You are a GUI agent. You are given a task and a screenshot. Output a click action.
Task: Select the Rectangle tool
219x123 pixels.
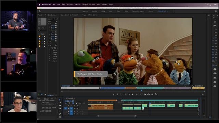(60, 117)
